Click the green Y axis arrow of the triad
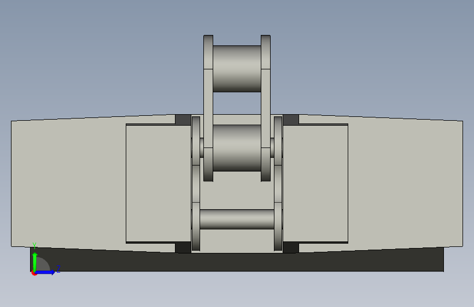This screenshot has height=307, width=474. [35, 261]
